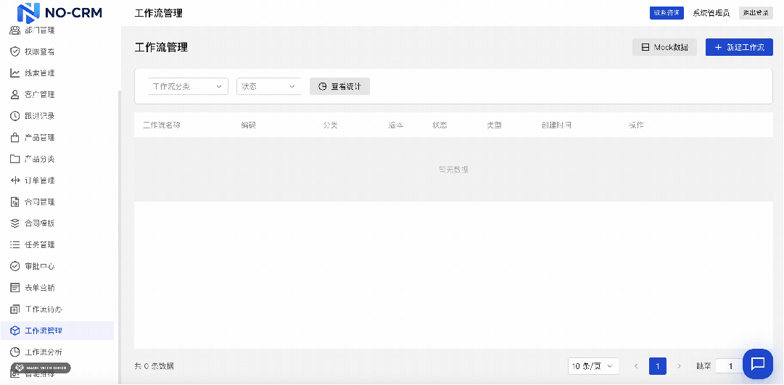Open 表单营销 via its form icon
Image resolution: width=784 pixels, height=385 pixels.
[15, 288]
